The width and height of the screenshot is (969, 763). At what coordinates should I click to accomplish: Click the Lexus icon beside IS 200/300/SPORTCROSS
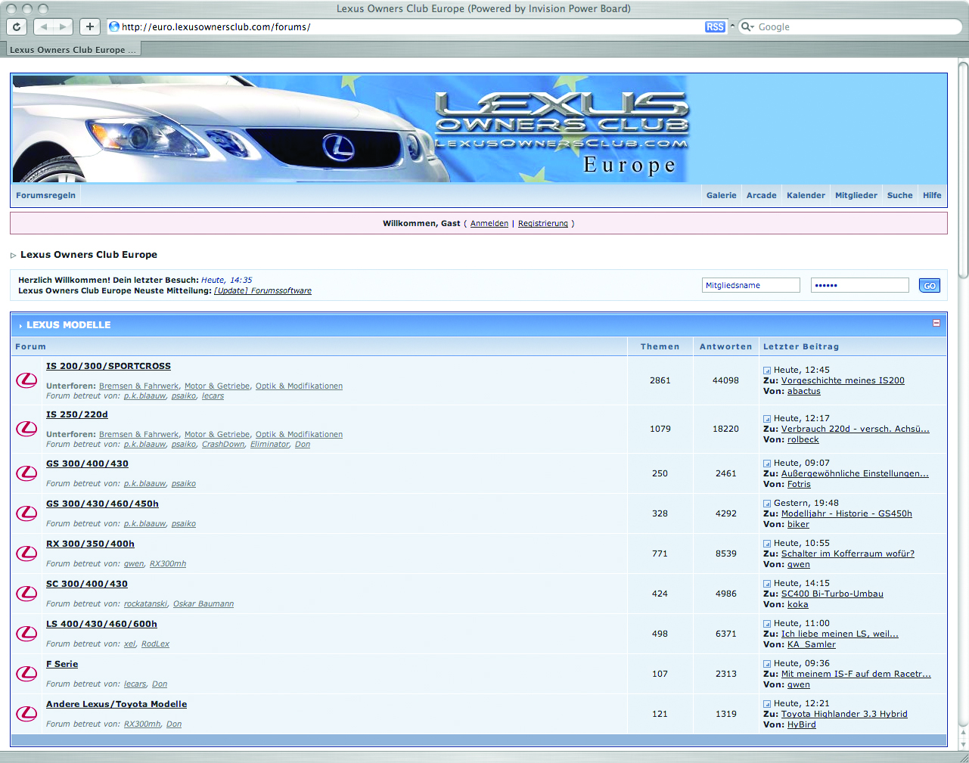coord(26,380)
